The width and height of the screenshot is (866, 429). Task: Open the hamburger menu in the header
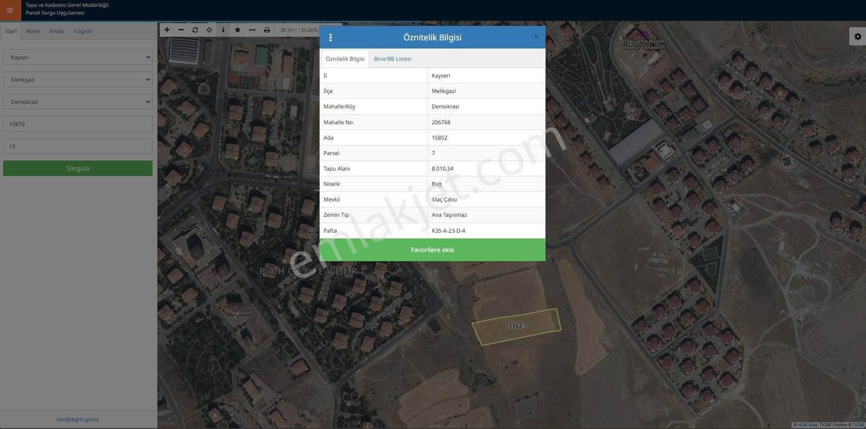point(10,10)
